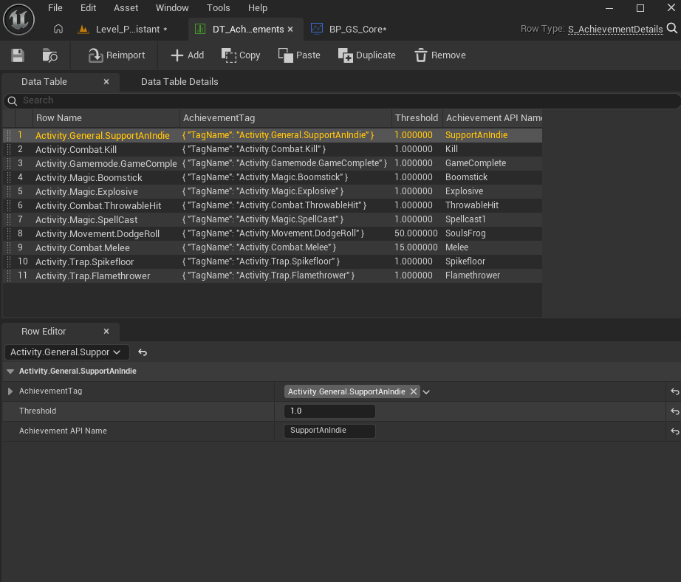Save the data table with floppy icon
The width and height of the screenshot is (681, 582).
[18, 55]
